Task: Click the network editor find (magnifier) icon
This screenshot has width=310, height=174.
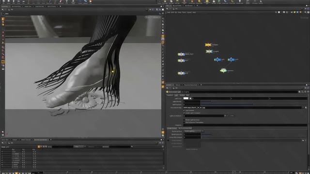Action: pos(306,12)
